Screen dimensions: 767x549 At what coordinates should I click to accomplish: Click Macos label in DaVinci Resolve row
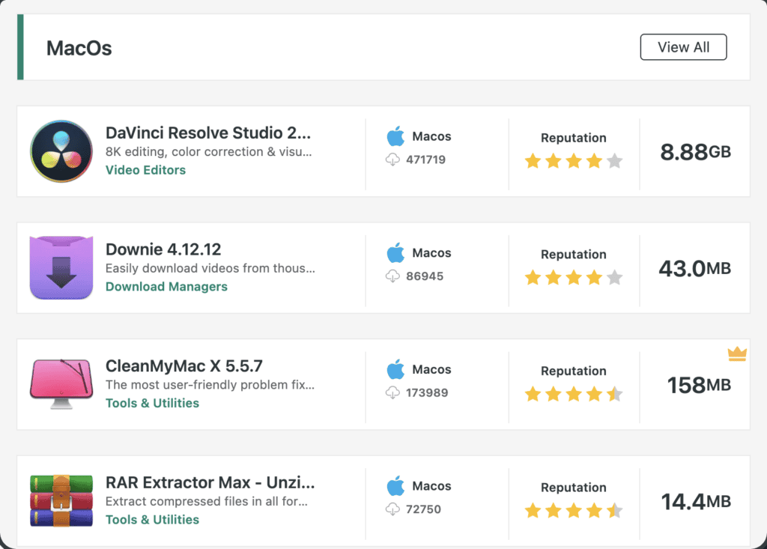(x=431, y=136)
